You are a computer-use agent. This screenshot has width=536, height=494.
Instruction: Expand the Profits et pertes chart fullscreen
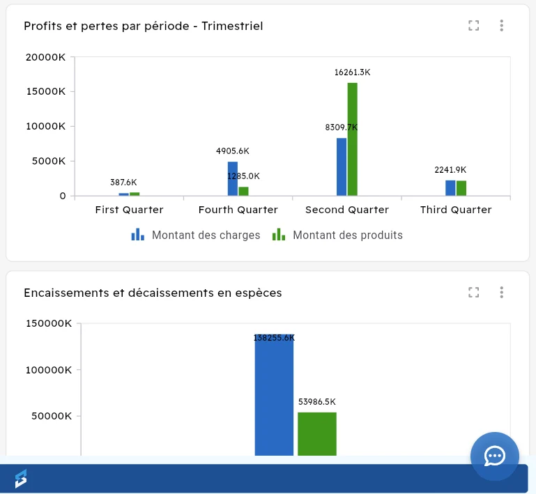[473, 26]
